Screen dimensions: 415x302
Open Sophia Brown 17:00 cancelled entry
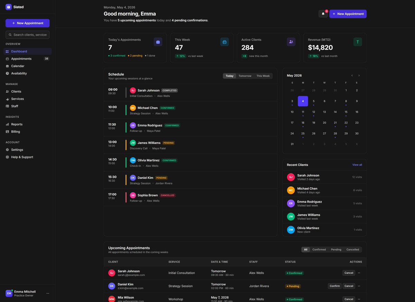click(x=191, y=197)
